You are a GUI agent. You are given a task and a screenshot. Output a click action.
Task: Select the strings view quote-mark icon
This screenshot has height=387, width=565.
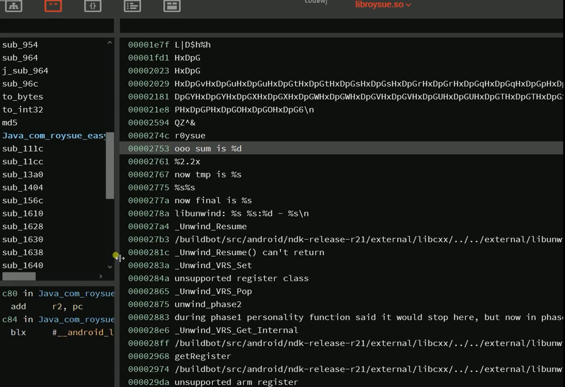(x=53, y=6)
